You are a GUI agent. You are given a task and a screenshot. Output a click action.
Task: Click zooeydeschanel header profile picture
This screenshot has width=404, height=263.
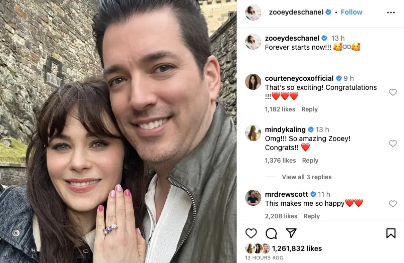point(253,12)
